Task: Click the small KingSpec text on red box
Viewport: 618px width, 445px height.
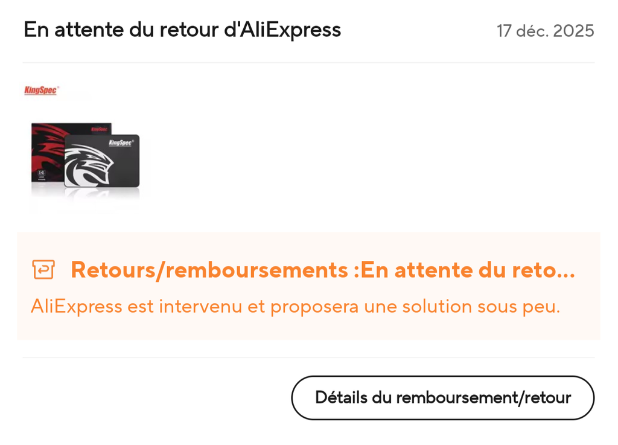Action: [100, 129]
